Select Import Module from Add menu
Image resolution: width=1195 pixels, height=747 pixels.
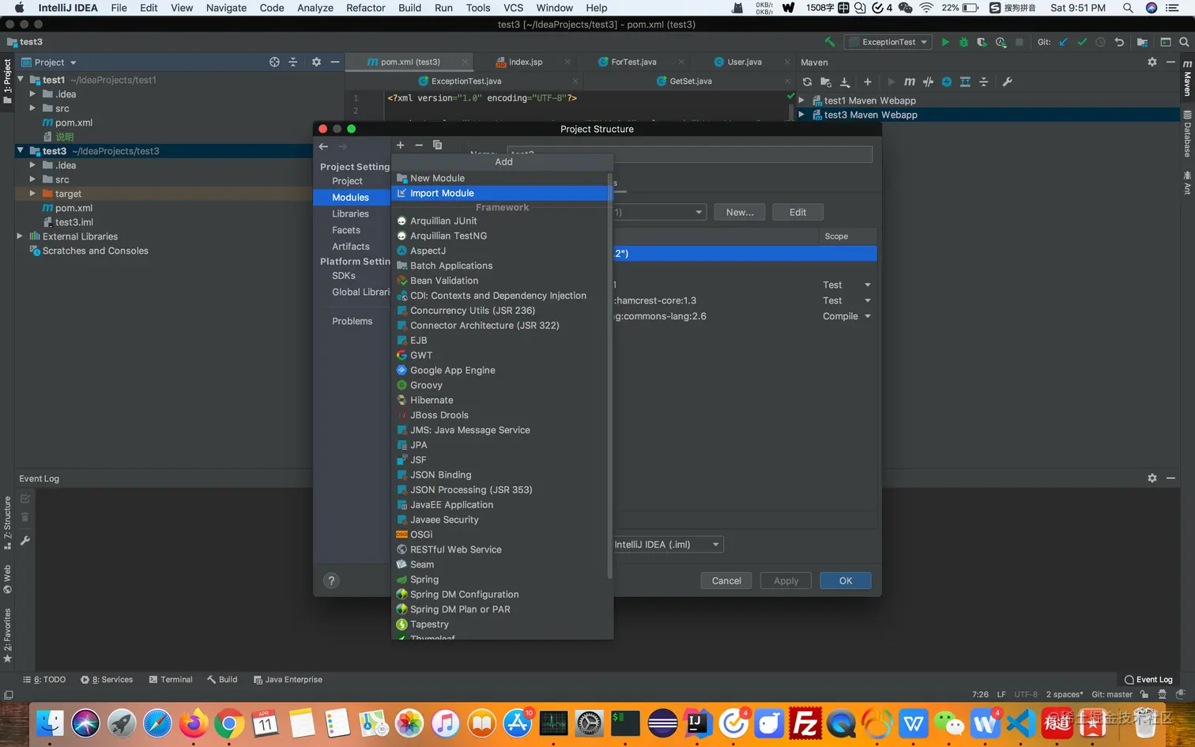click(x=442, y=193)
